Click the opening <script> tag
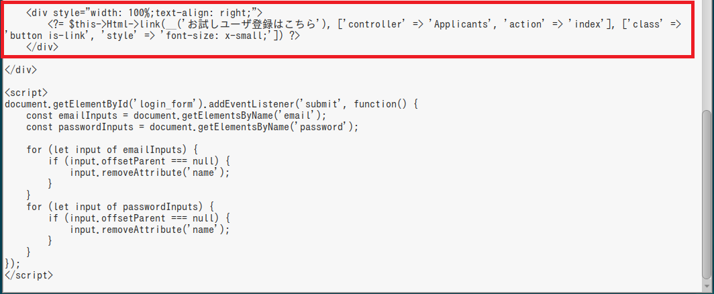714x294 pixels. 26,92
